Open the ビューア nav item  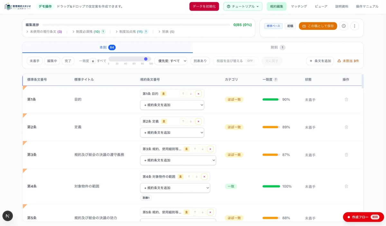pos(321,6)
